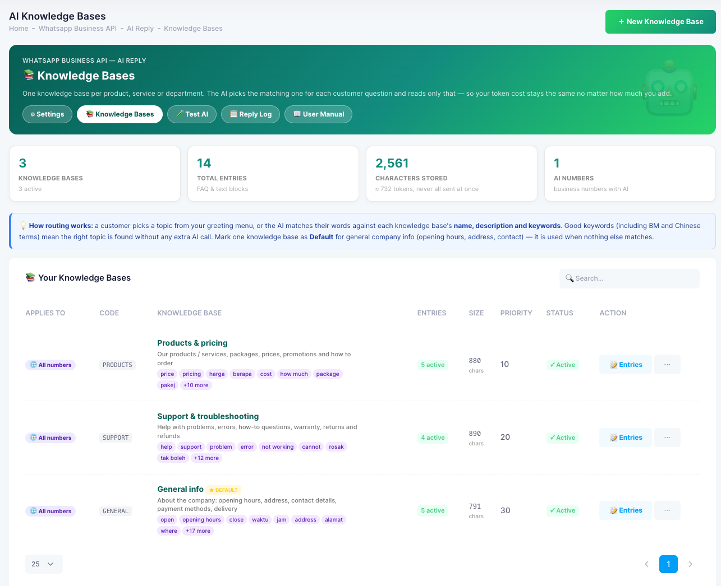Expand the +17 more keywords tag
This screenshot has width=721, height=586.
point(198,531)
